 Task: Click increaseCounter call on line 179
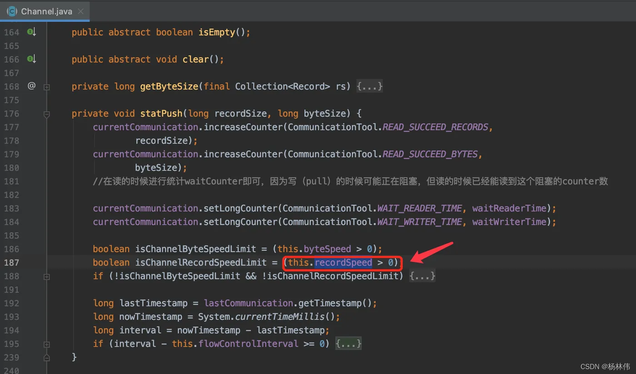tap(243, 154)
